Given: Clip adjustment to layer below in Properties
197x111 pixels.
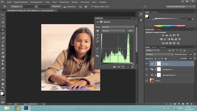Looking at the screenshot, I should coord(114,67).
